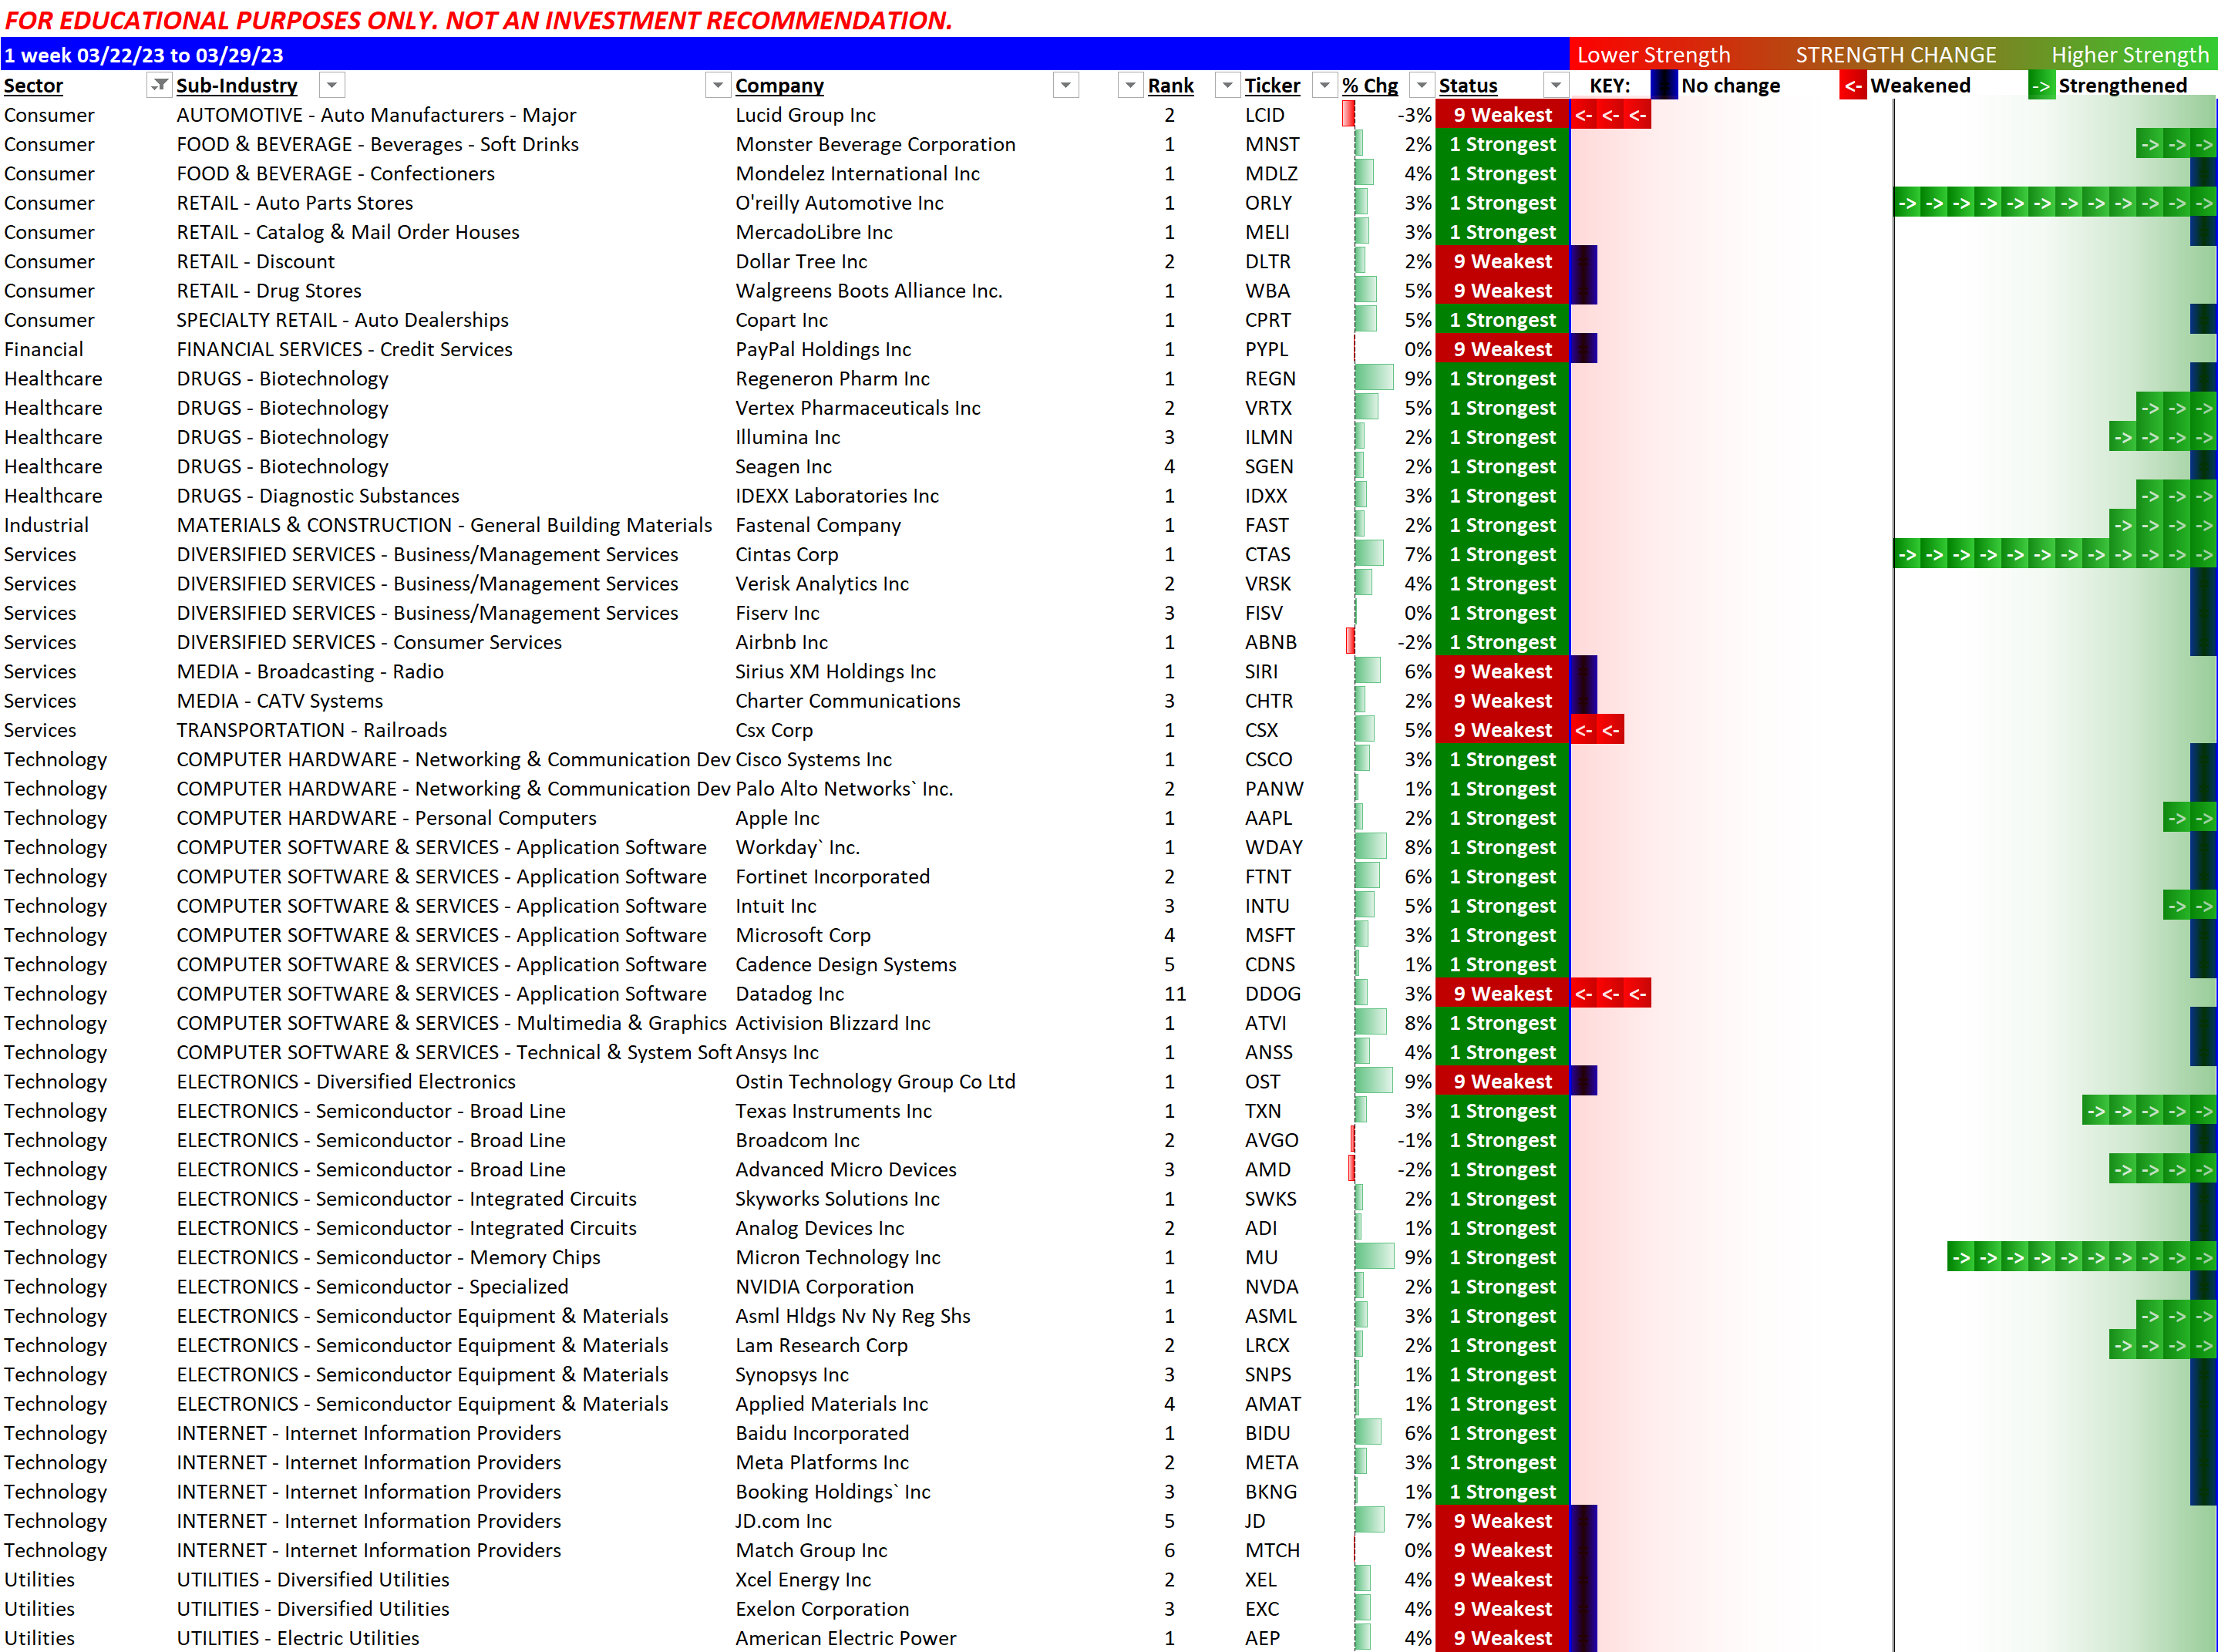Select the 1 week date range header
The width and height of the screenshot is (2218, 1652).
tap(144, 55)
